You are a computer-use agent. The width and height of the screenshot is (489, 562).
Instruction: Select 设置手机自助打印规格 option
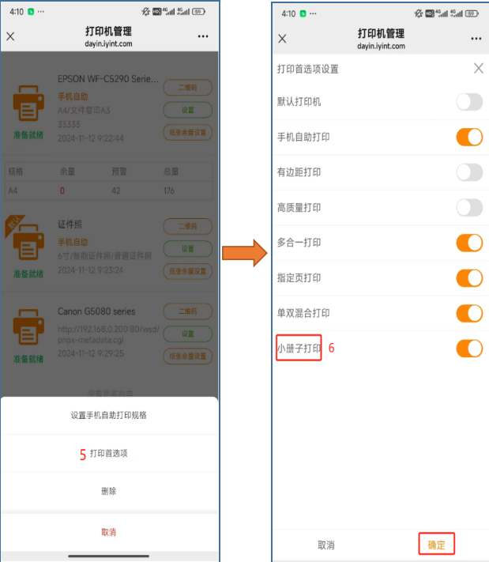(x=109, y=416)
